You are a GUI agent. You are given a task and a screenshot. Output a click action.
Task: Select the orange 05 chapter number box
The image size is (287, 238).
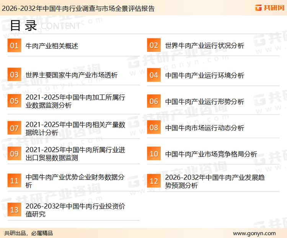point(14,101)
